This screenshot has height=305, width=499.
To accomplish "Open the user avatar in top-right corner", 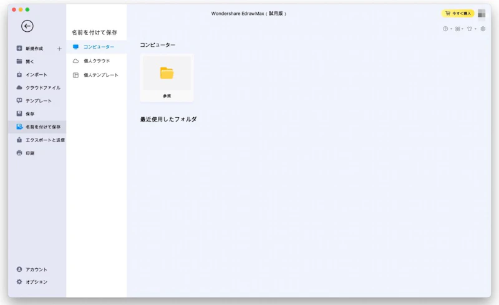I will pyautogui.click(x=482, y=13).
